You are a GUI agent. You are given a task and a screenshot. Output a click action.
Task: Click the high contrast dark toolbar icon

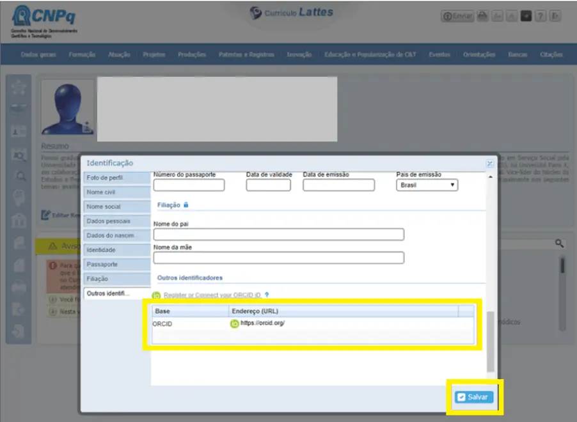pos(526,17)
